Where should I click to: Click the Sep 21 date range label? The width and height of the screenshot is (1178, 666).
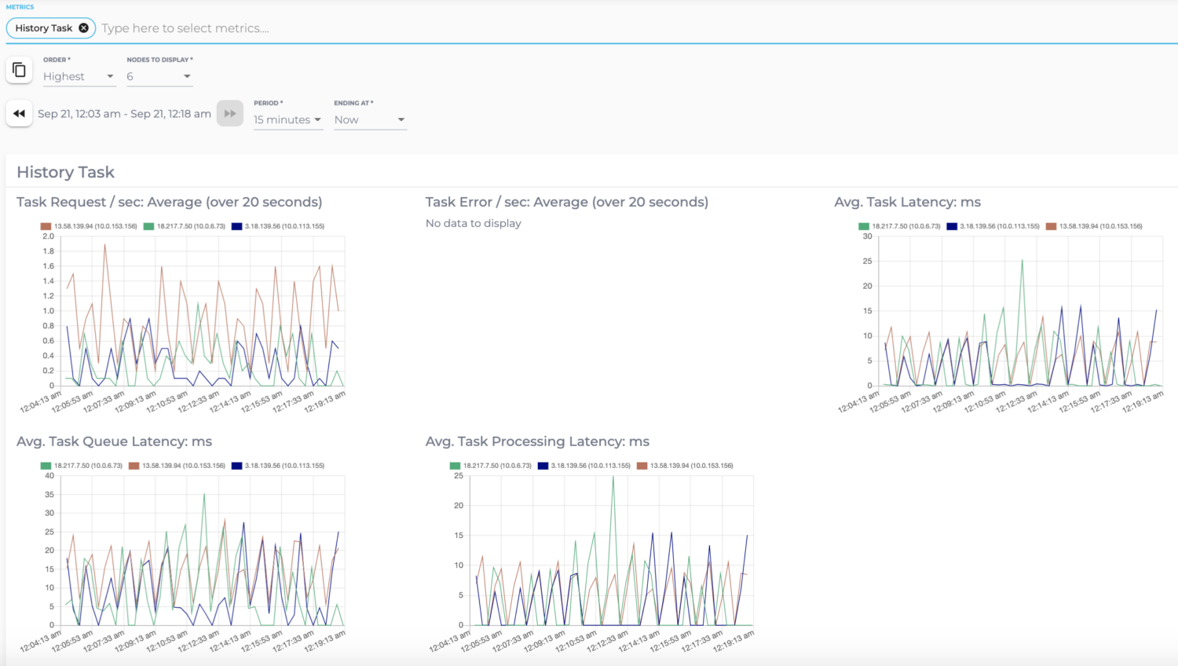(x=124, y=113)
